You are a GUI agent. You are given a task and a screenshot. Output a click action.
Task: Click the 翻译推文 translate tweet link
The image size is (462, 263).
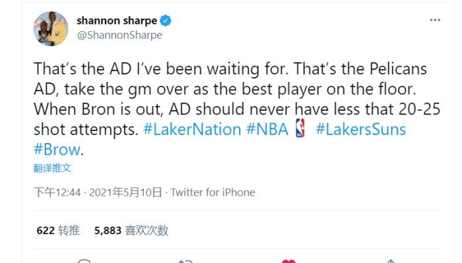pos(52,168)
